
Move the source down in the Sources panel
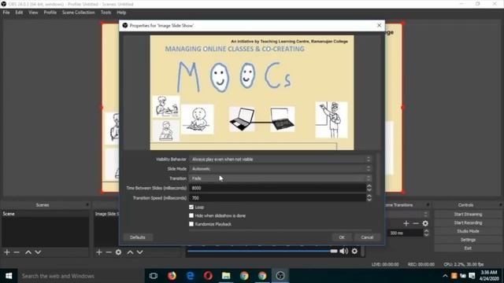140,252
